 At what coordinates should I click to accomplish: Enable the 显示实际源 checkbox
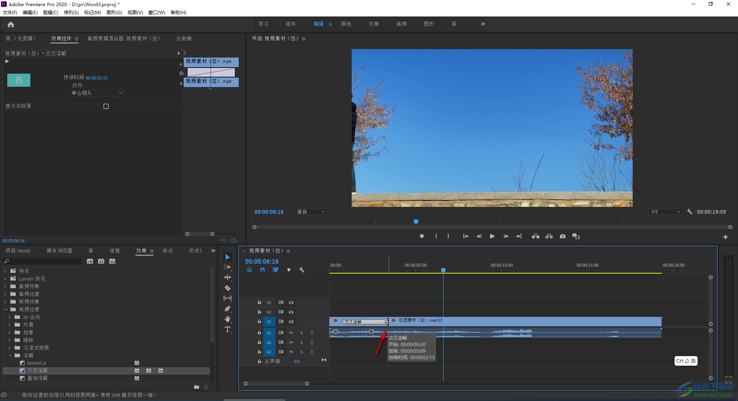106,106
